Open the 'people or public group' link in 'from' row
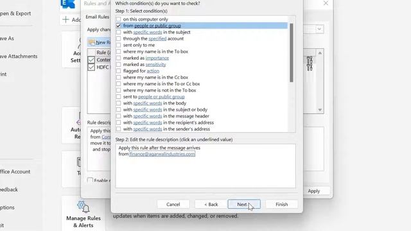411x231 pixels. point(157,26)
